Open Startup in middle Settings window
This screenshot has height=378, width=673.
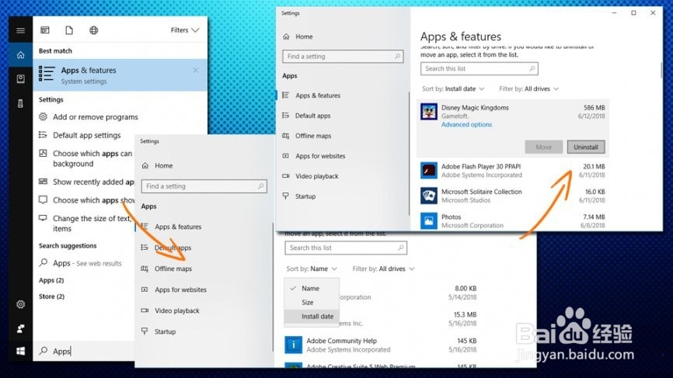pyautogui.click(x=165, y=331)
